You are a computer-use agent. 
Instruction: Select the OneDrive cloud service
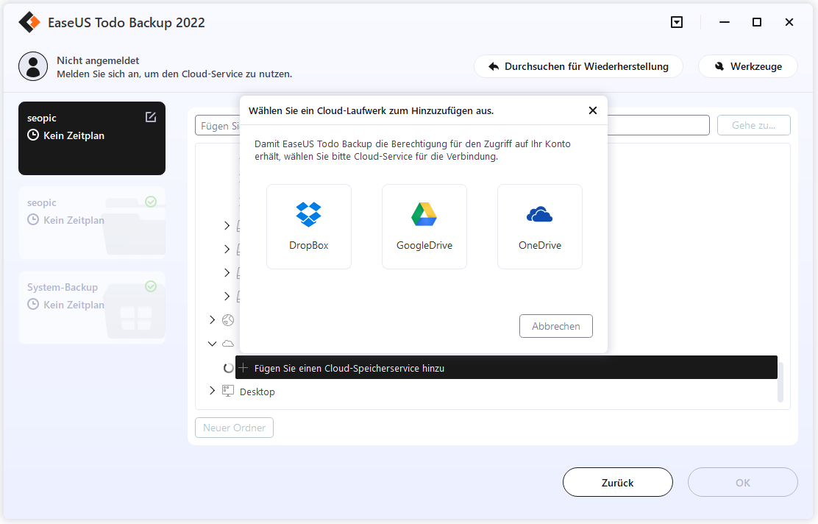539,227
